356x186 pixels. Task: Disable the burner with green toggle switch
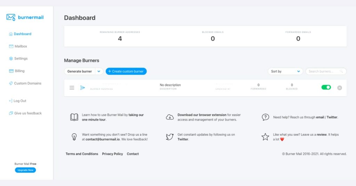tap(326, 87)
